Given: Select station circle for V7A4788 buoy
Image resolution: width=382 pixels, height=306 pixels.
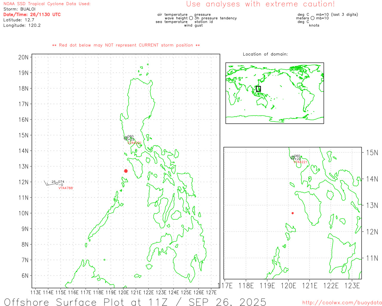Looking at the screenshot, I should (57, 183).
